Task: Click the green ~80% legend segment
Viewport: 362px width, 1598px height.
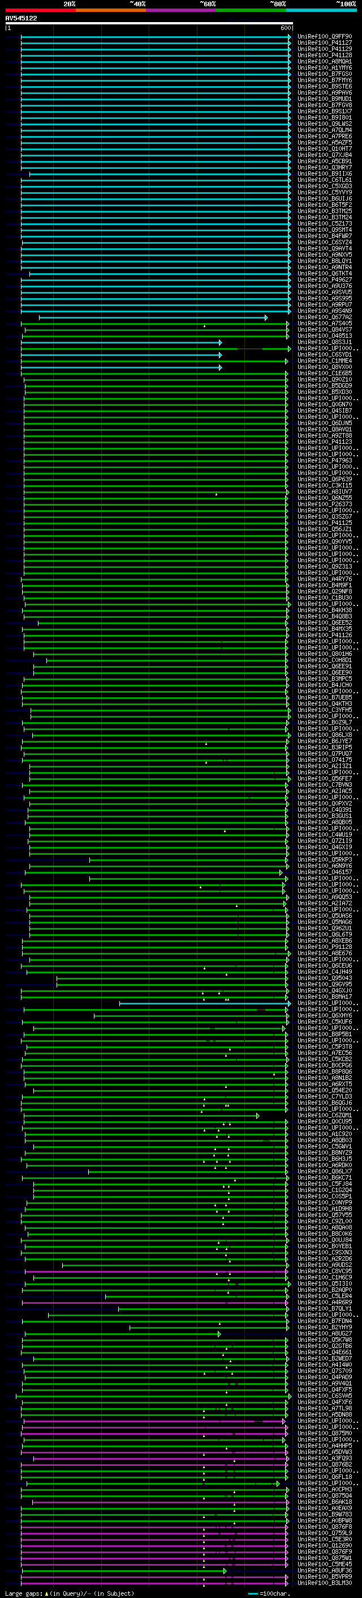Action: (x=251, y=10)
